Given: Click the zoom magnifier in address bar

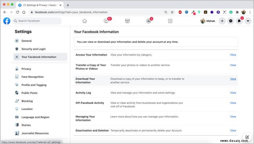Looking at the screenshot, I should [x=166, y=12].
